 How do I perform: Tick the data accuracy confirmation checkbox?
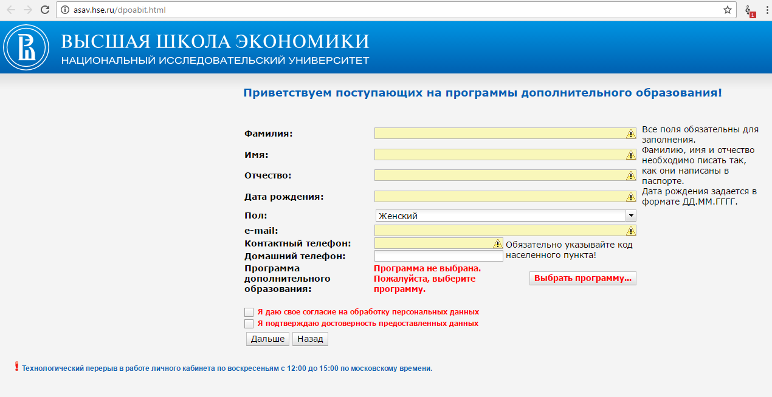[x=249, y=324]
